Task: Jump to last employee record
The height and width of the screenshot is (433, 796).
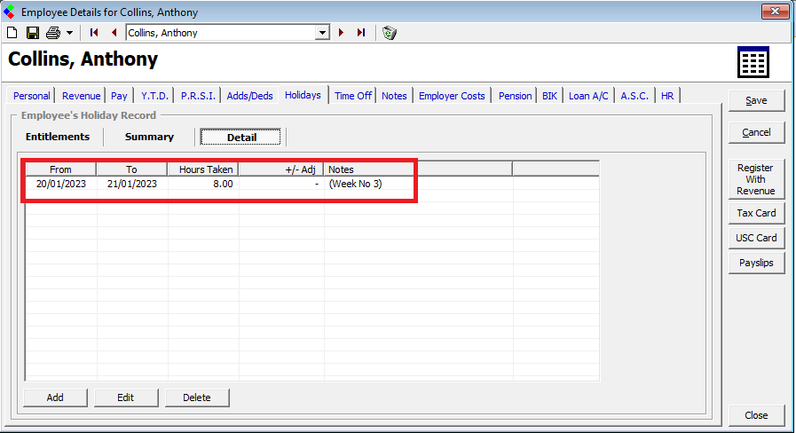Action: pos(361,33)
